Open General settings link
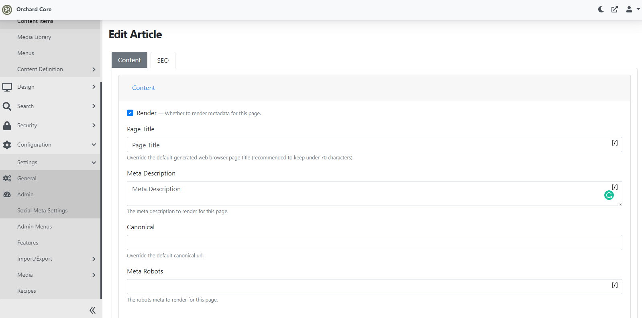This screenshot has height=318, width=642. [26, 178]
